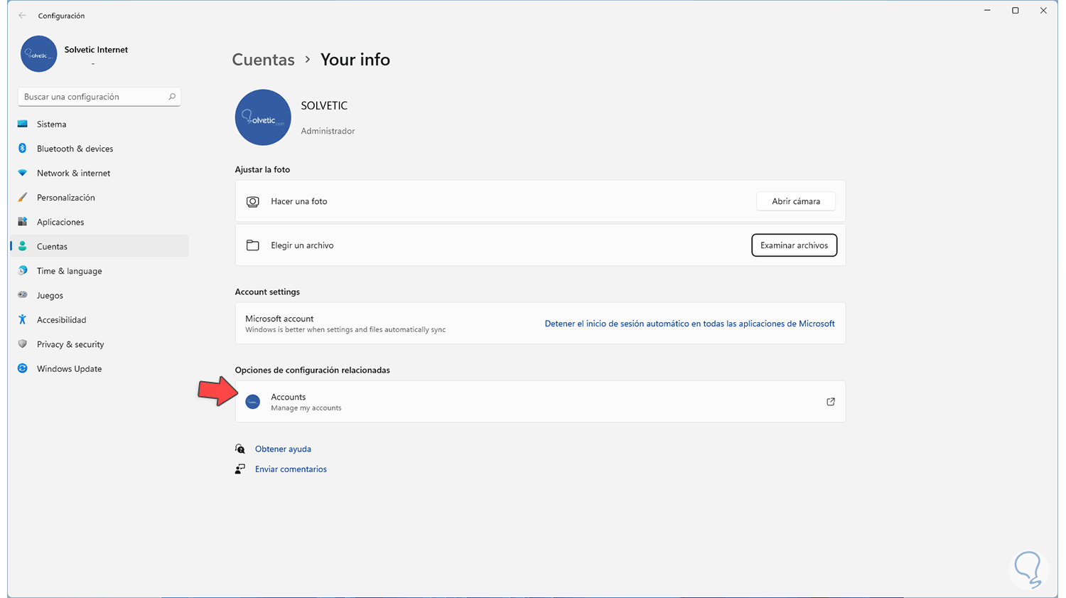
Task: Go to Time & language section
Action: point(69,271)
